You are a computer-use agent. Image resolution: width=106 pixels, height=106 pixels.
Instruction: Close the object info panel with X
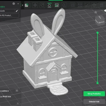click(x=17, y=91)
